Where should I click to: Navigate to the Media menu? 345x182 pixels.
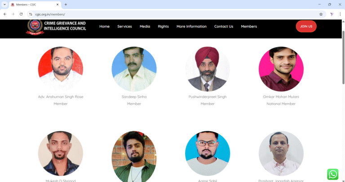tap(145, 26)
